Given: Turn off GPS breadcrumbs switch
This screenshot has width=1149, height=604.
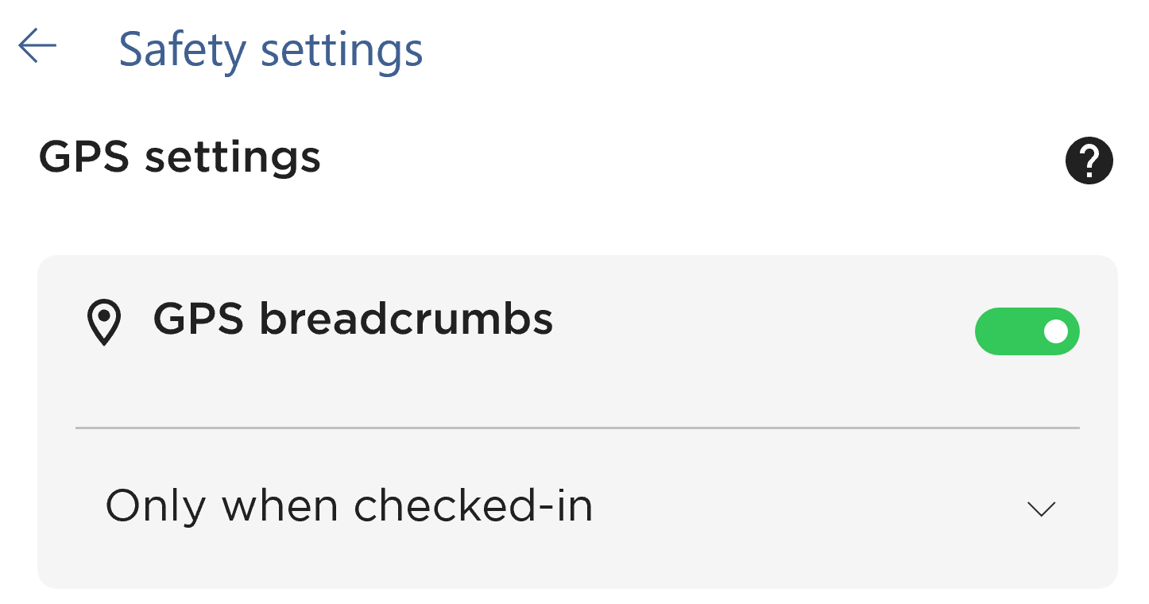Looking at the screenshot, I should click(x=1027, y=331).
